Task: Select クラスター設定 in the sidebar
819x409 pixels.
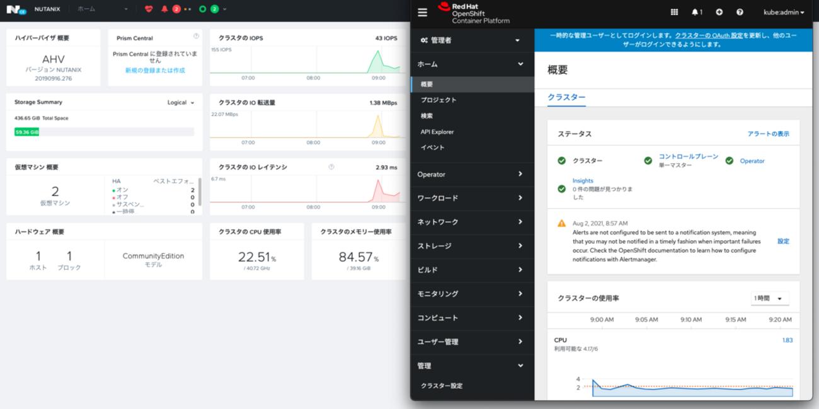Action: point(472,386)
